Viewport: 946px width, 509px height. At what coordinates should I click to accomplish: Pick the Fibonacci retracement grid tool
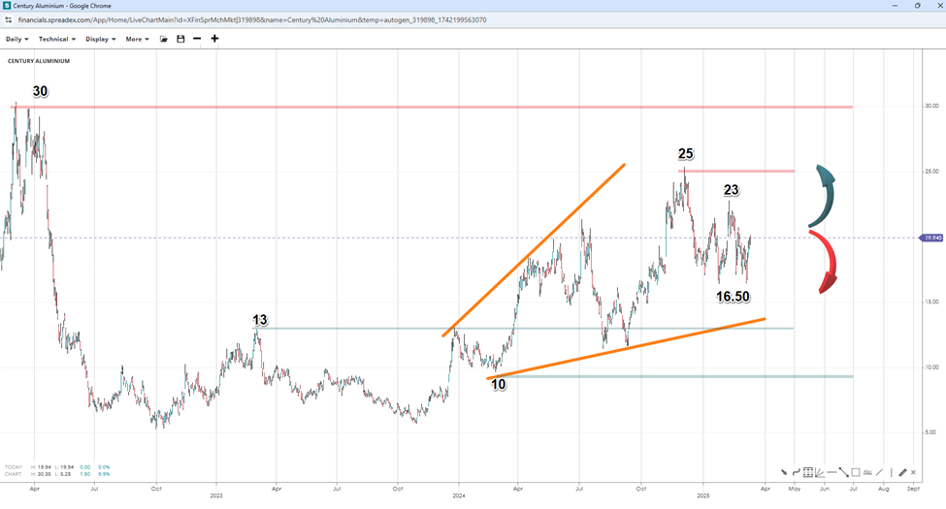tap(808, 472)
